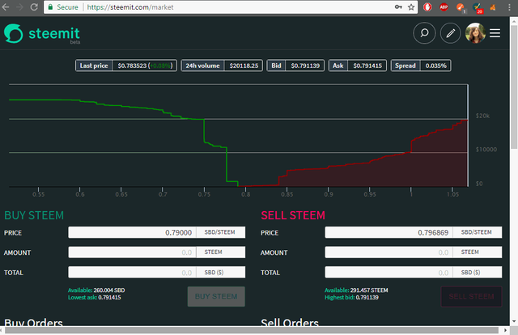This screenshot has width=518, height=335.
Task: Click the Spread value 0.035%
Action: tap(435, 66)
